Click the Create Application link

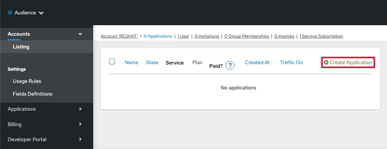click(x=351, y=63)
